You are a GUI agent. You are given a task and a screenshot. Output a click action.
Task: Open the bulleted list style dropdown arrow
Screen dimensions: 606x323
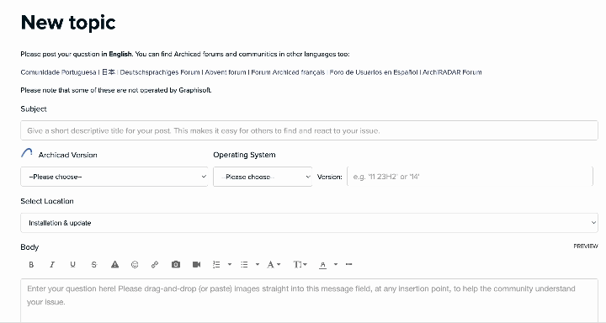point(258,265)
